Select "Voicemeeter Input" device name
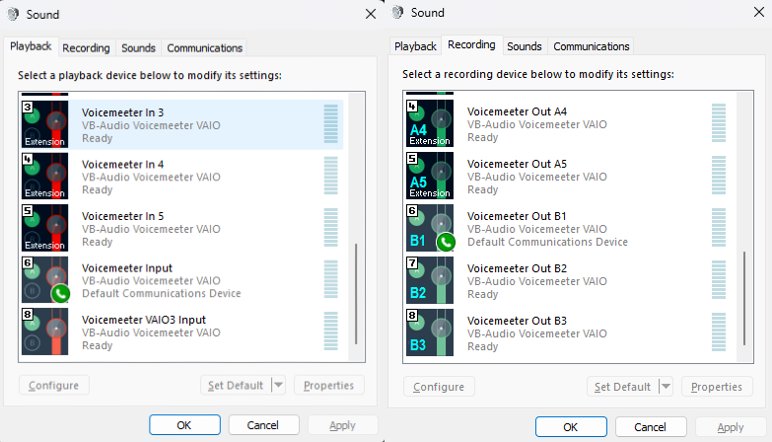The image size is (772, 442). click(127, 268)
